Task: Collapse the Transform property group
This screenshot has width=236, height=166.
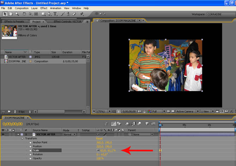Action: click(x=23, y=139)
